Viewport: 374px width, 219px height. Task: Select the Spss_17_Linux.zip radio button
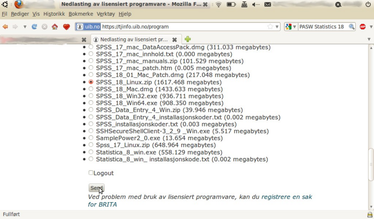(x=91, y=145)
